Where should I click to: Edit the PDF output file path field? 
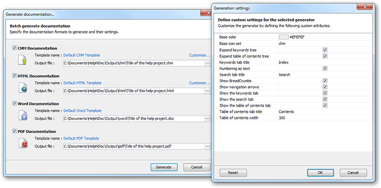tap(134, 146)
